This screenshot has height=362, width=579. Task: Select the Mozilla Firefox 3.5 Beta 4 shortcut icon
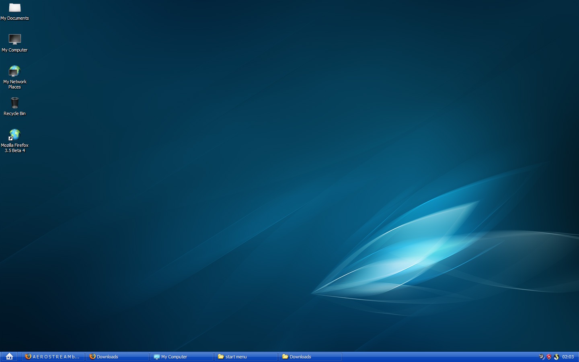click(15, 134)
